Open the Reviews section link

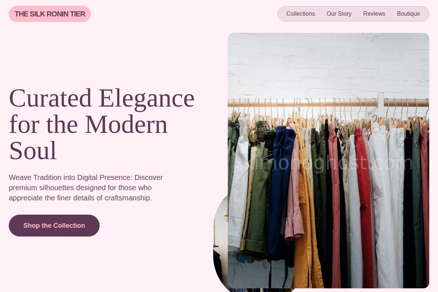tap(374, 14)
